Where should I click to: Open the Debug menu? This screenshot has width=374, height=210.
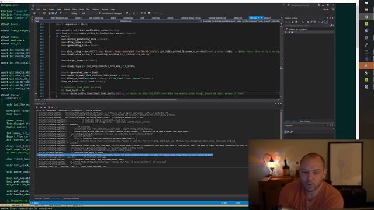point(67,9)
